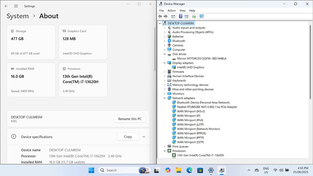Collapse Device specifications section chevron
The width and height of the screenshot is (313, 176).
[144, 137]
